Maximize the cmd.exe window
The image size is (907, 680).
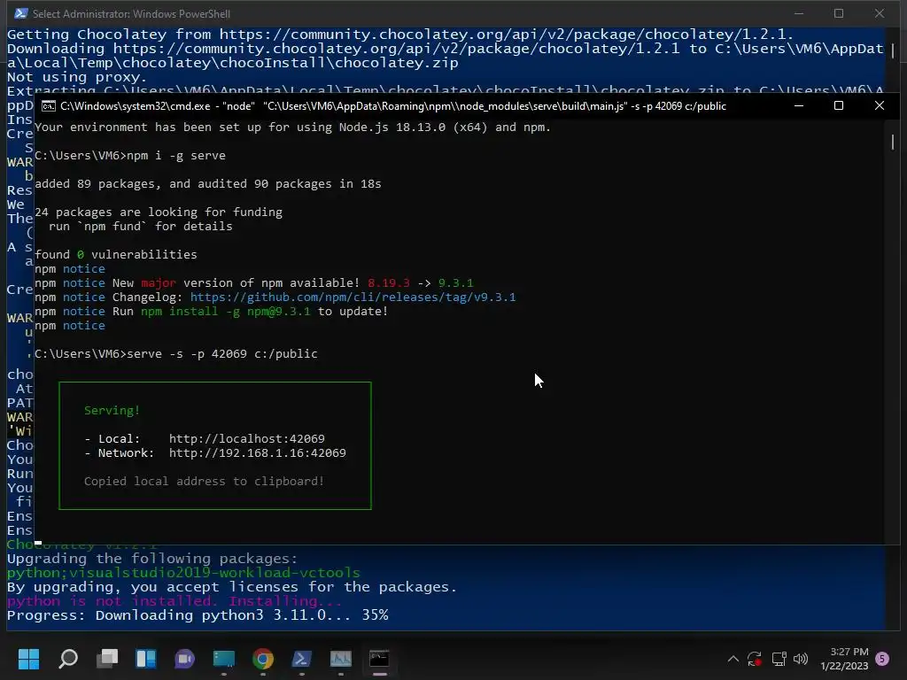tap(839, 106)
